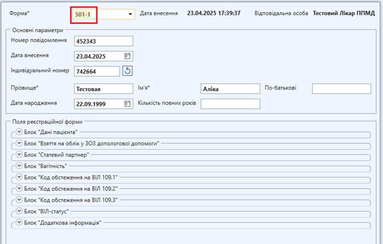Click the Кількість повних років field

[x=230, y=104]
